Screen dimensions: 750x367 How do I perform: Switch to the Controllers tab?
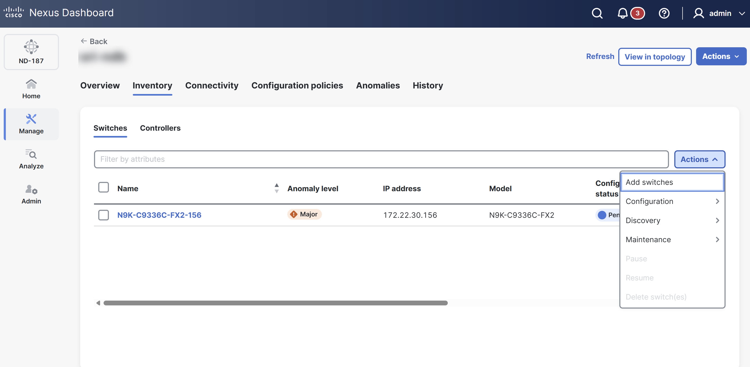click(160, 128)
